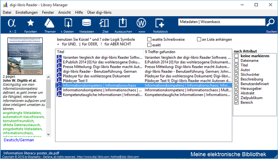Uncheck the Stichwörter attribute
The width and height of the screenshot is (278, 159).
(x=236, y=75)
